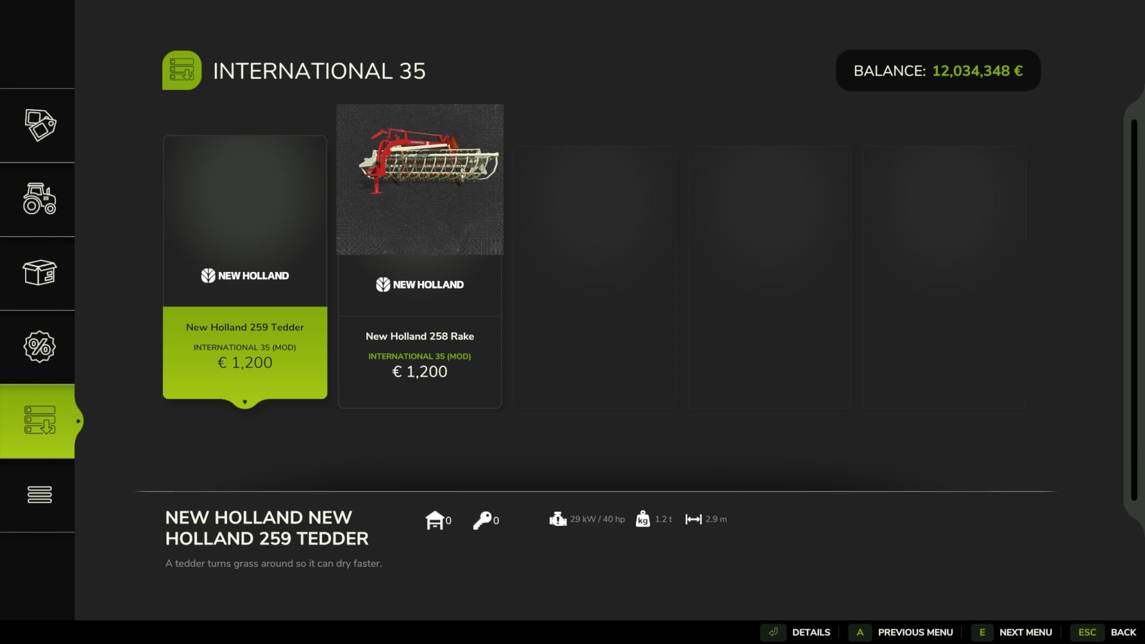1145x644 pixels.
Task: Click the working width icon
Action: click(x=693, y=519)
